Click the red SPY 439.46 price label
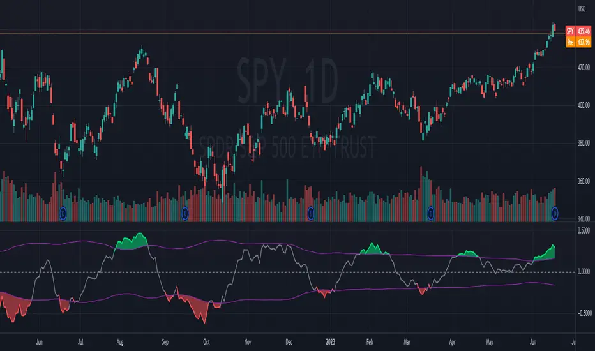 click(578, 31)
